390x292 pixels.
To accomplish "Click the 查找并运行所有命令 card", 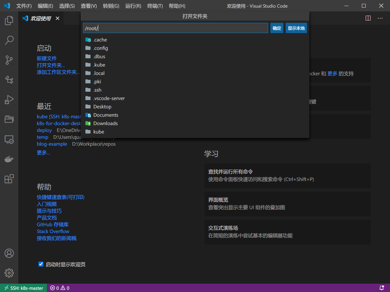I will (288, 176).
